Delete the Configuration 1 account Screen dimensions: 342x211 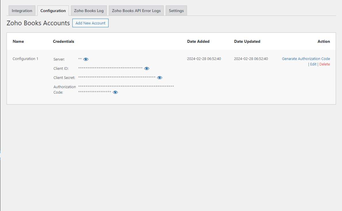(324, 64)
